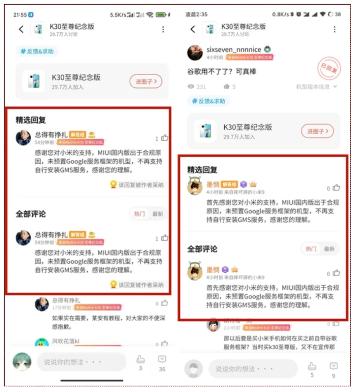The width and height of the screenshot is (352, 388).
Task: Select 热门 sorting on left screen
Action: pyautogui.click(x=139, y=214)
